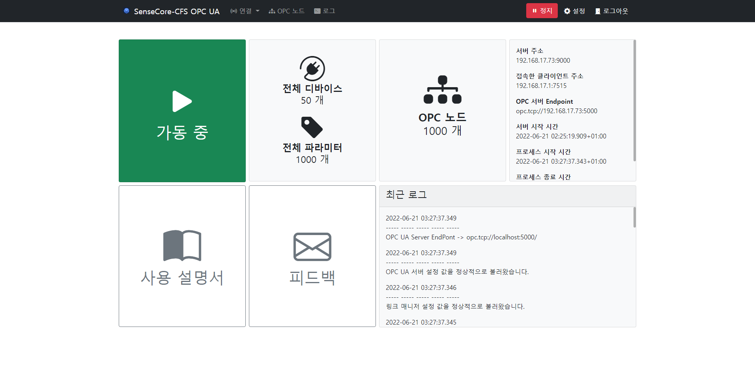
Task: Click the tag icon for 전체 파라미터
Action: tap(312, 127)
